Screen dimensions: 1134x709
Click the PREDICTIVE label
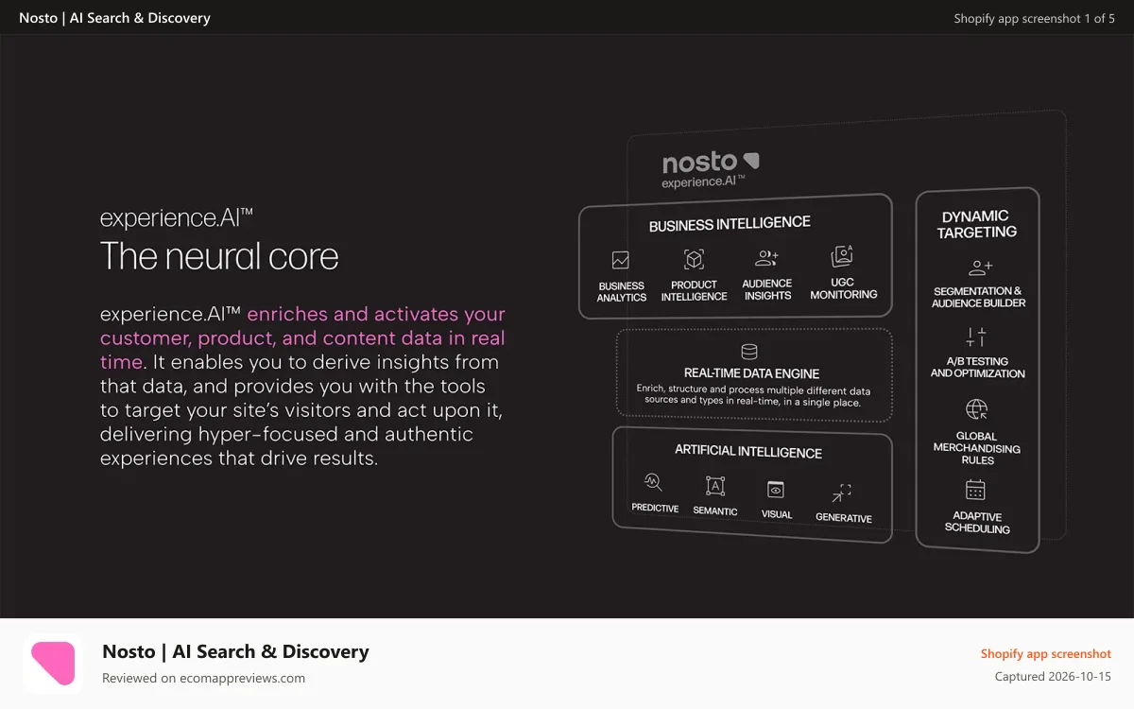(655, 508)
